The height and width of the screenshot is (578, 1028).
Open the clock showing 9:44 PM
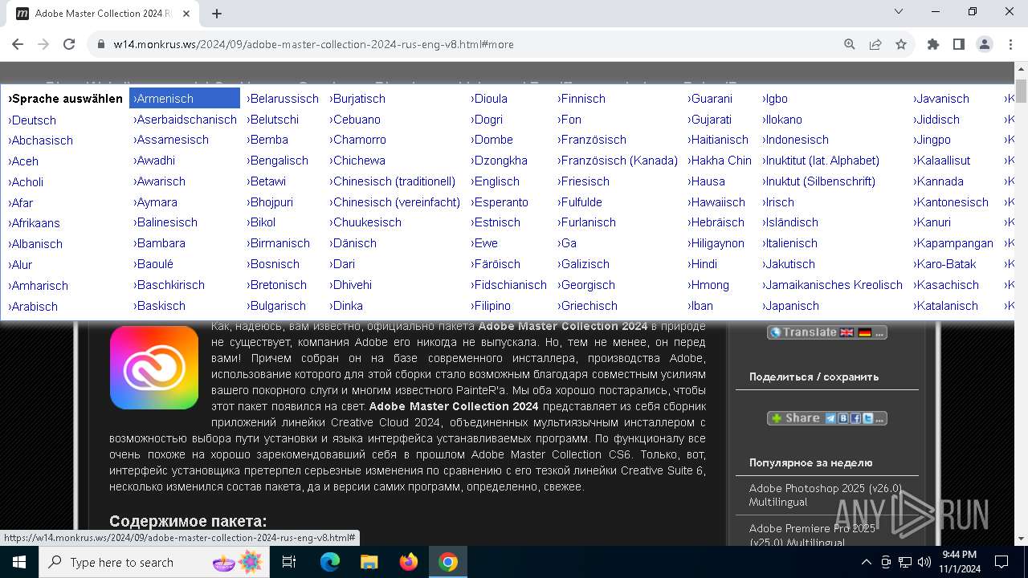tap(960, 562)
